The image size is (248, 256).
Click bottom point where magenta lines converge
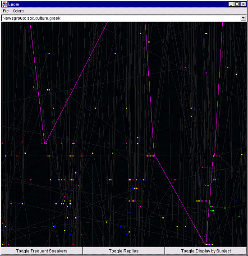(206, 244)
